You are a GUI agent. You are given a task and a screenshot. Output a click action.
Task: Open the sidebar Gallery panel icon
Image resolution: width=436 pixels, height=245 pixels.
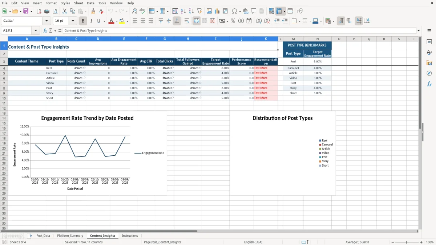[429, 63]
